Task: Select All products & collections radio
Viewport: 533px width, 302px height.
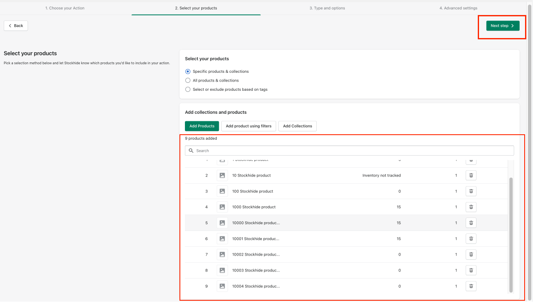Action: 188,80
